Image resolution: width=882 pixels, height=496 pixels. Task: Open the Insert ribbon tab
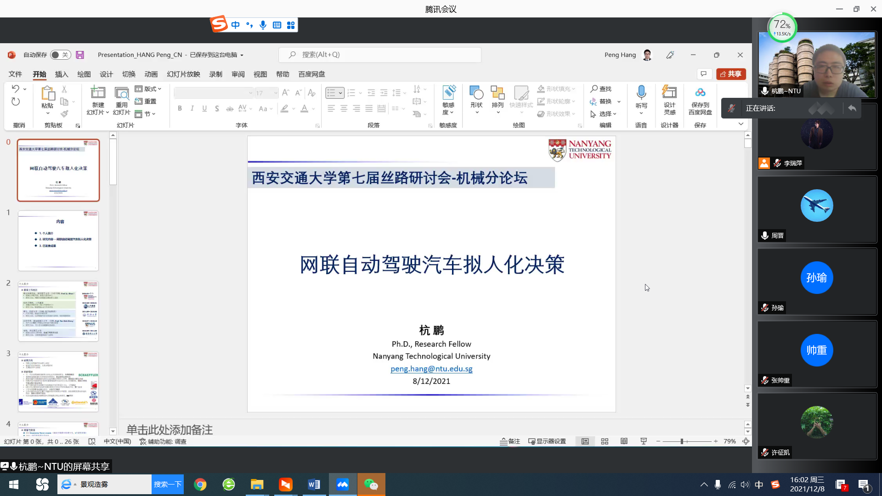click(x=61, y=74)
